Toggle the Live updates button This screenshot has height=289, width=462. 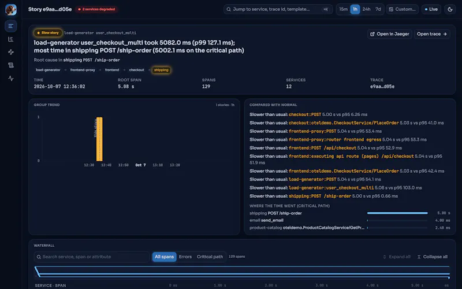point(431,9)
